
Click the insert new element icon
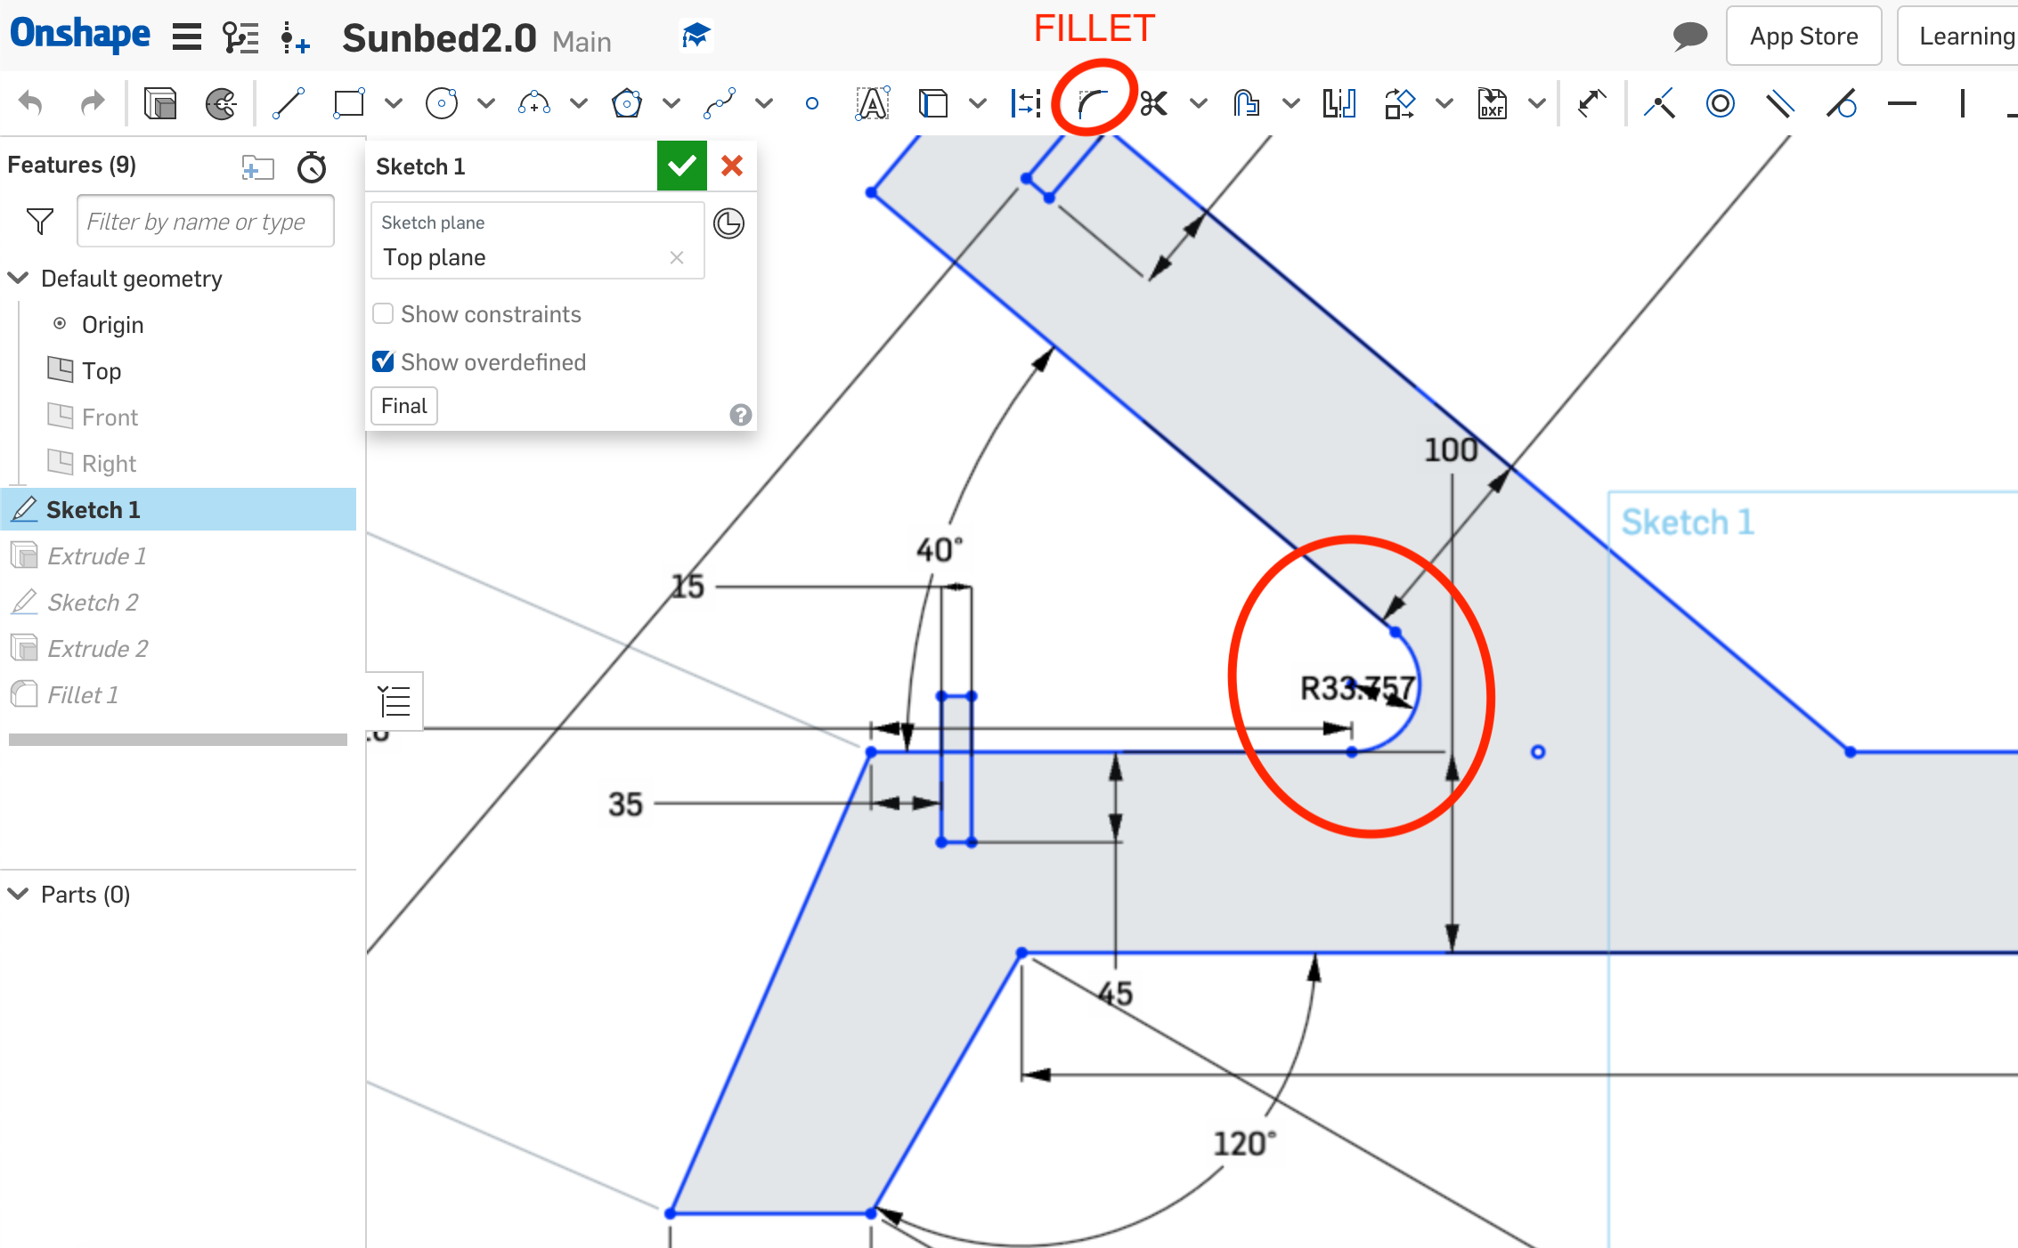point(295,37)
